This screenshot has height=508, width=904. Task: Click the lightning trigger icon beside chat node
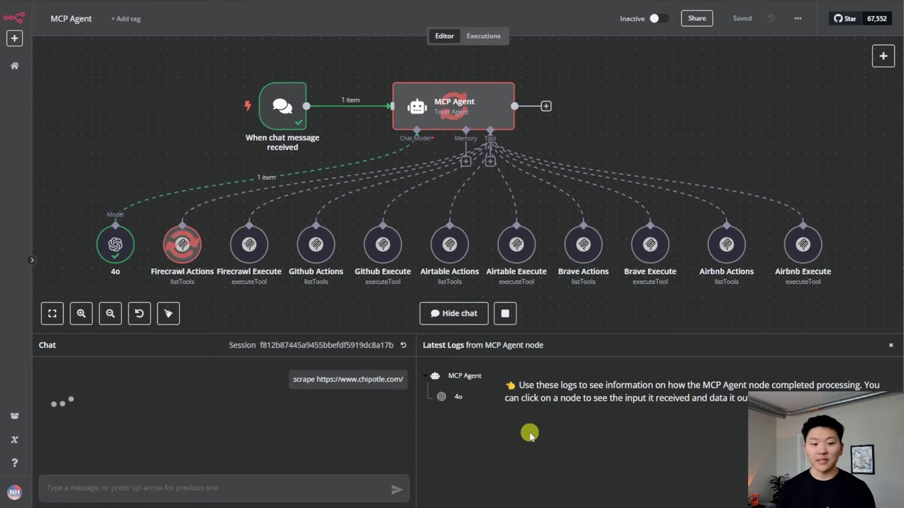248,105
